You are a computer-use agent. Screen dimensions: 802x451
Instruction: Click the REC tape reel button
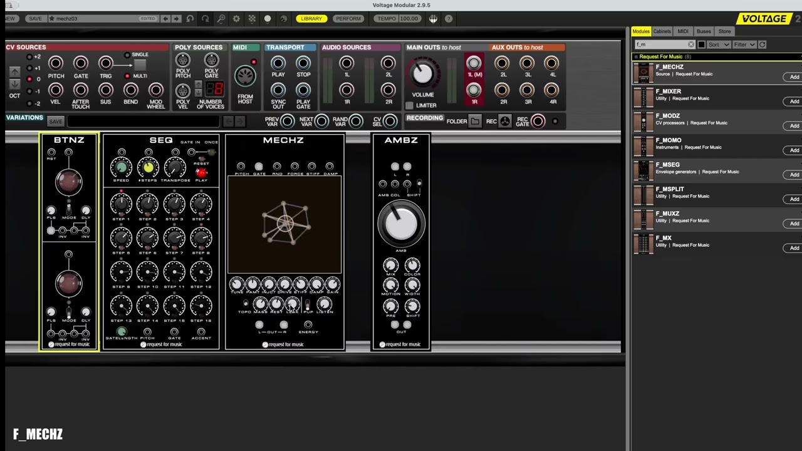[505, 122]
